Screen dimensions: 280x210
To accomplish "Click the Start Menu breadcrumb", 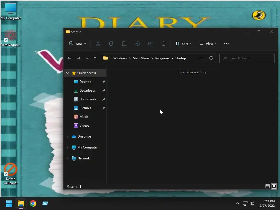I will (x=141, y=58).
